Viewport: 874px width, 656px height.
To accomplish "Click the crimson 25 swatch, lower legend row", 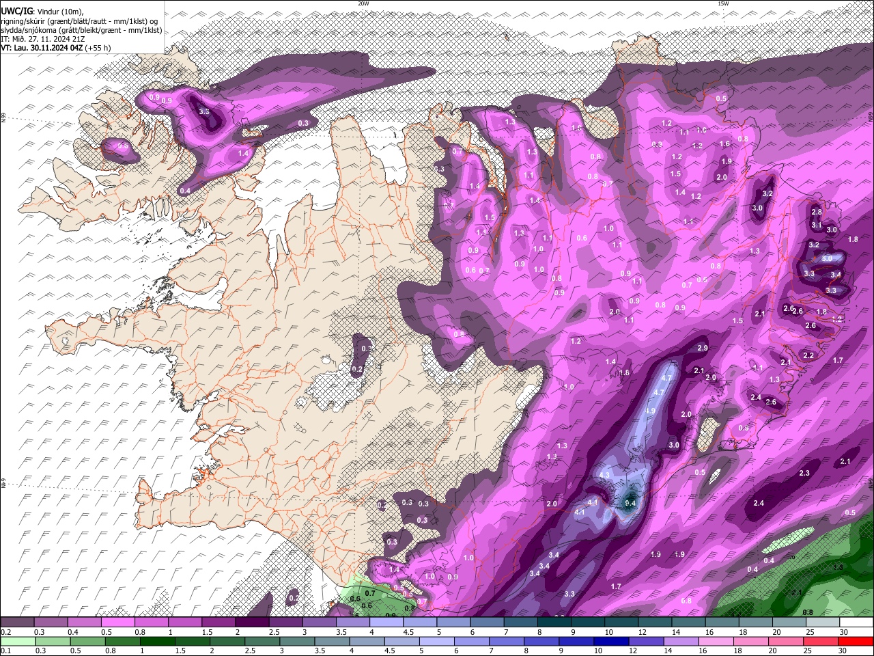I will (x=821, y=642).
